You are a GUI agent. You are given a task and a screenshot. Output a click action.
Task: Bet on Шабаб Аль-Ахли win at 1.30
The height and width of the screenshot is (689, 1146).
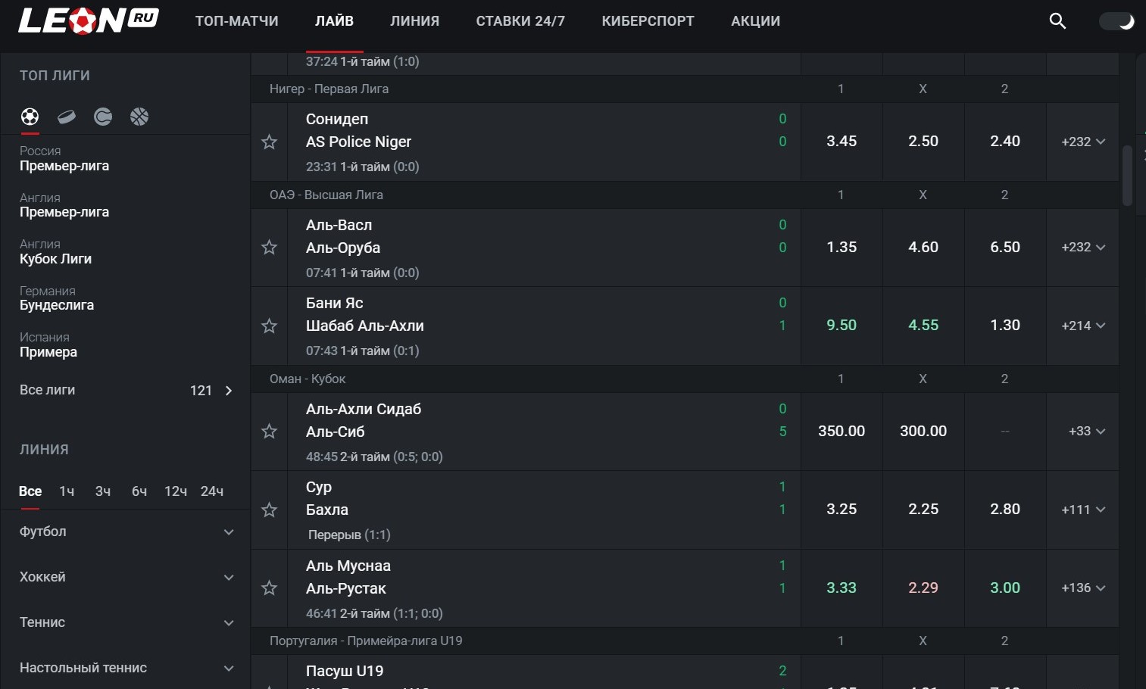1005,326
